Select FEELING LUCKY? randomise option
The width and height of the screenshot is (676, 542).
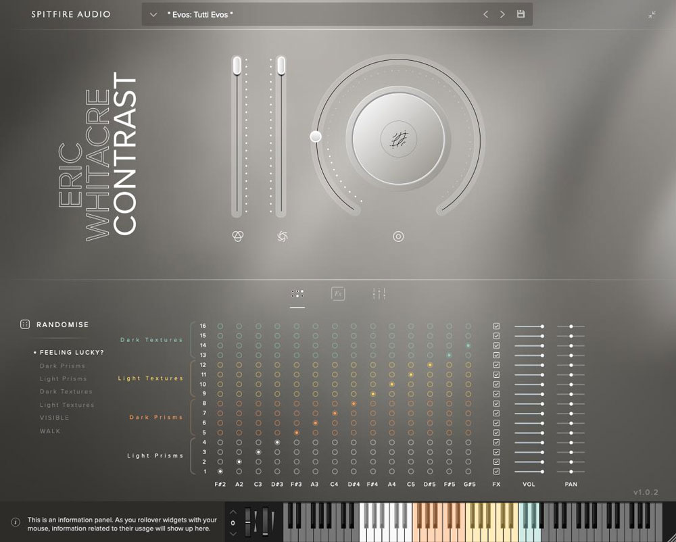click(x=72, y=352)
